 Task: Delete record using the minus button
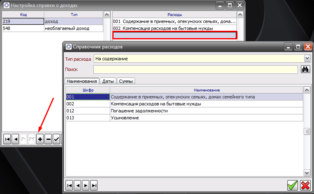click(x=48, y=139)
